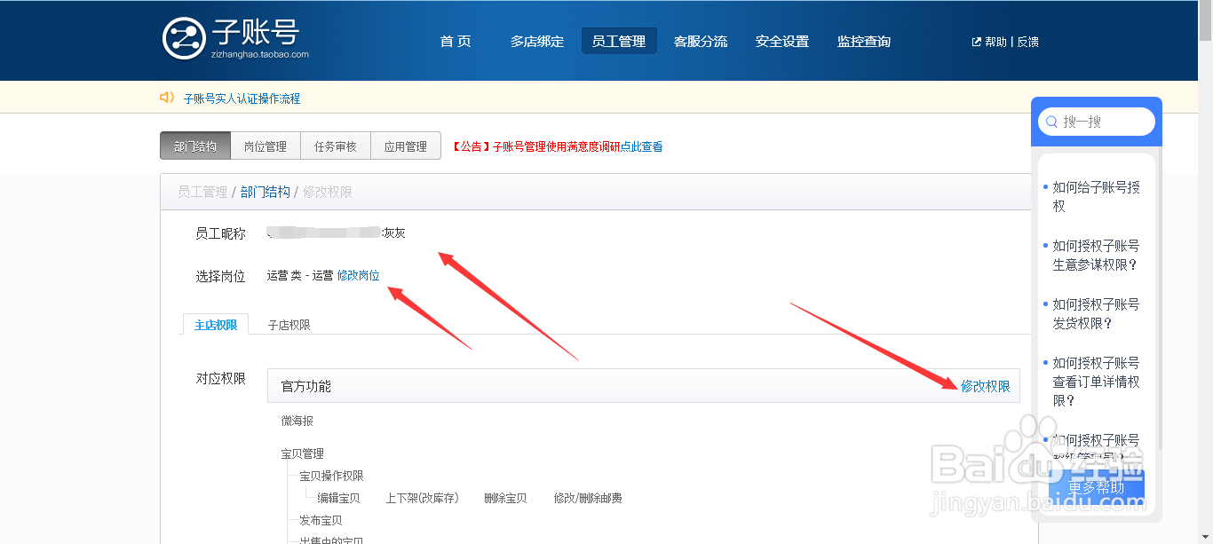
Task: Click the 发布宝贝 tree node
Action: click(321, 520)
